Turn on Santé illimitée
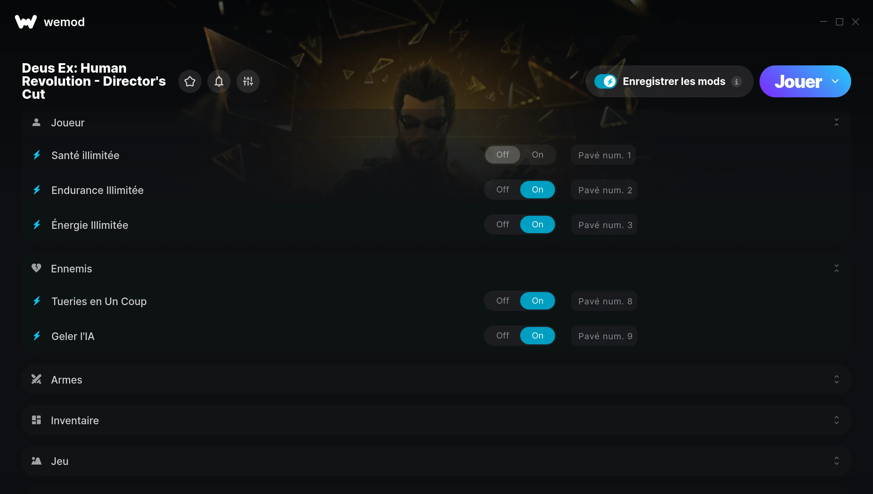Screen dimensions: 873x494 pyautogui.click(x=538, y=155)
